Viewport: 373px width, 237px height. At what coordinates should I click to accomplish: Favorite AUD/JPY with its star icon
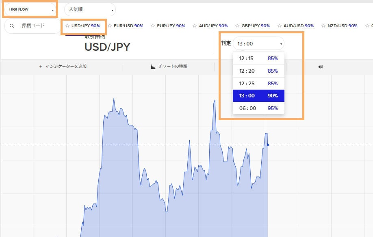point(195,26)
